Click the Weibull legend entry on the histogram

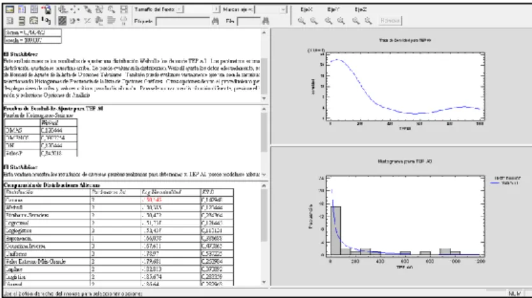coord(505,183)
